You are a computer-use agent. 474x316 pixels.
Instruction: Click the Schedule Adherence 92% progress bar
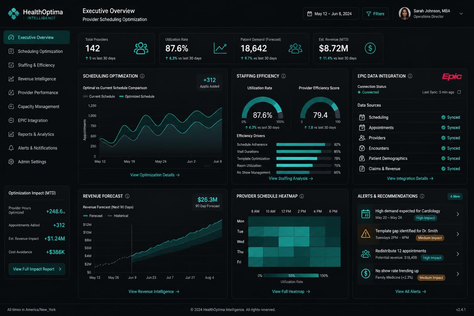pyautogui.click(x=304, y=144)
